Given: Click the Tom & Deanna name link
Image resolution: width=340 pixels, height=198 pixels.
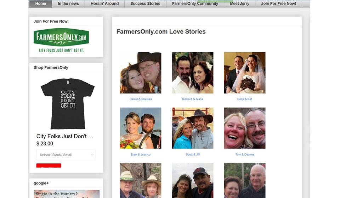Looking at the screenshot, I should point(245,155).
